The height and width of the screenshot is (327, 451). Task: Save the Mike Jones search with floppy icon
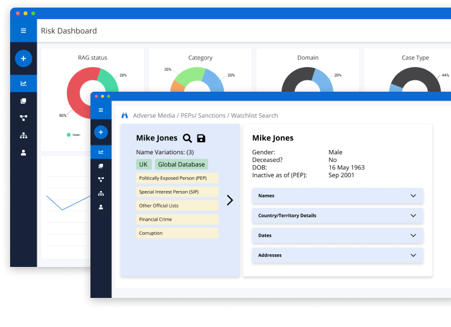[201, 139]
